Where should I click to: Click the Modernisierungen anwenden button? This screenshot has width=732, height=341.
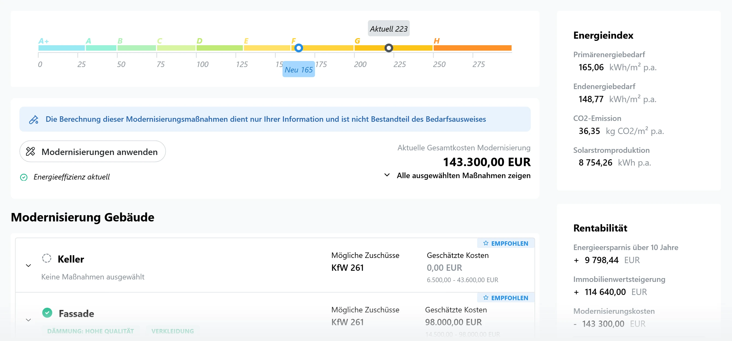[92, 151]
